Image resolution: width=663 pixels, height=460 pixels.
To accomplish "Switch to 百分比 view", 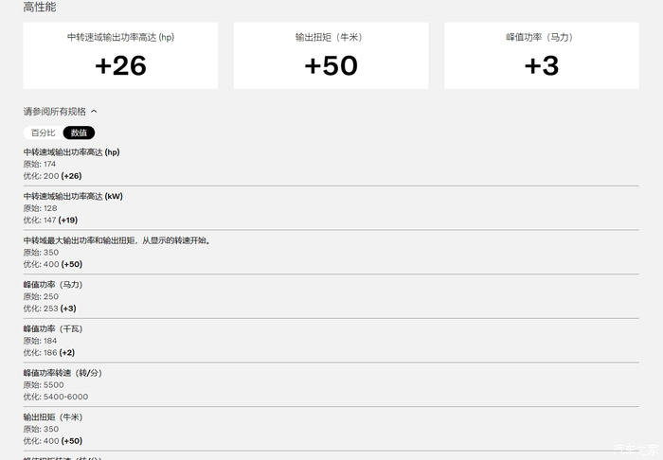I will click(44, 133).
